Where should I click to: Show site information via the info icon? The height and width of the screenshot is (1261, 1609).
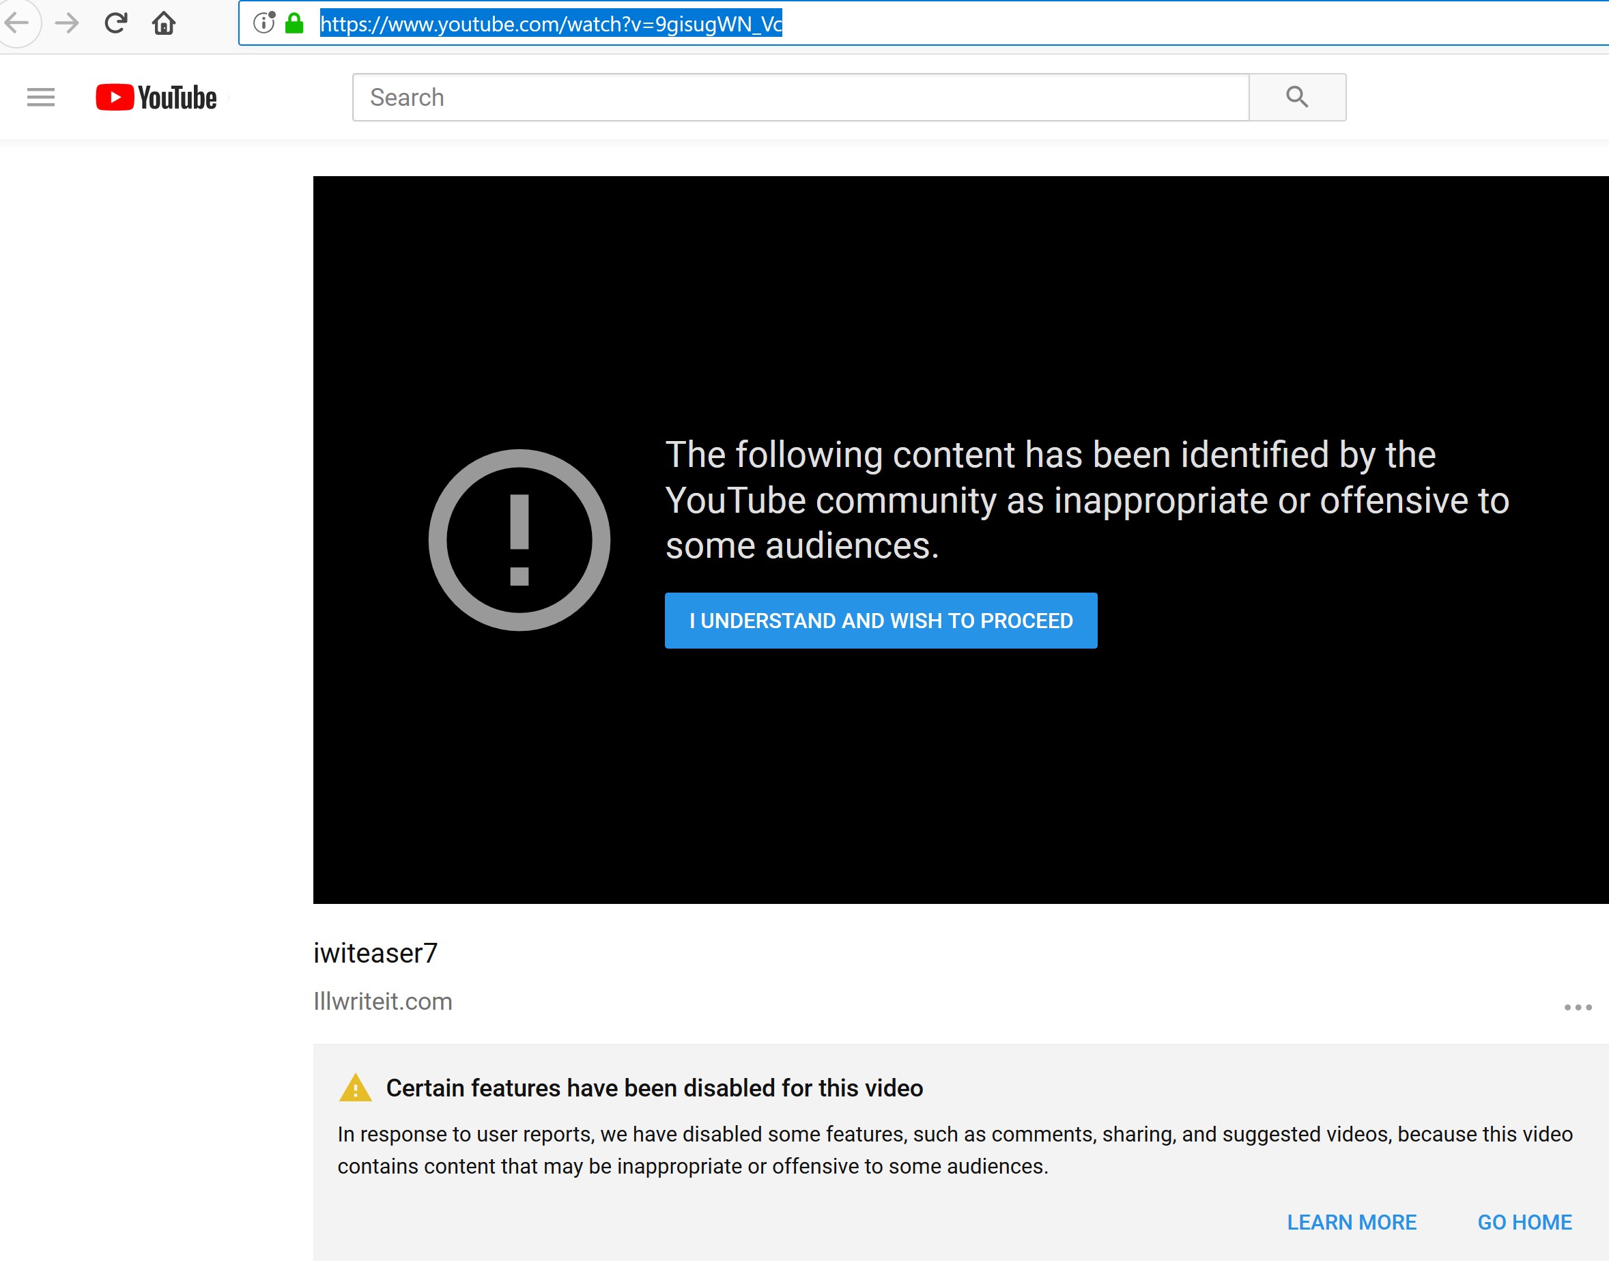[264, 23]
